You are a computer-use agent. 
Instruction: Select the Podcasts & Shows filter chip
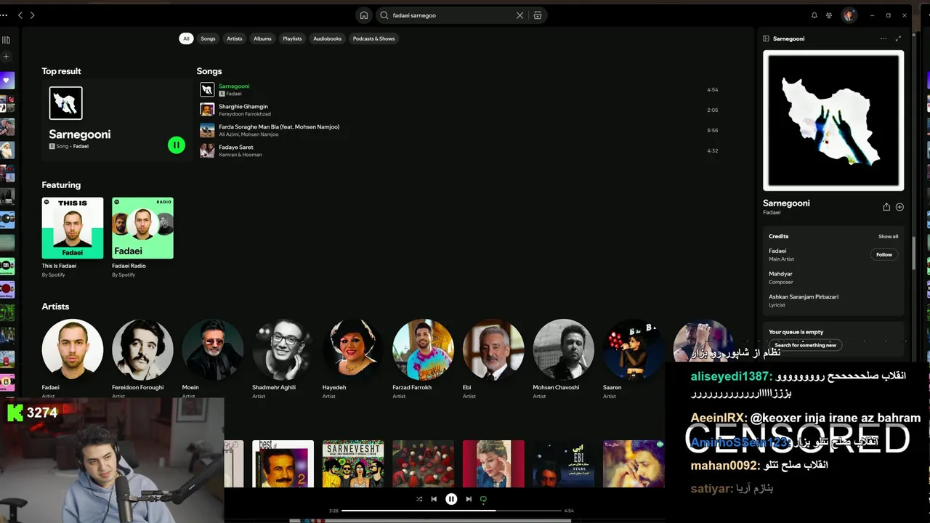click(x=373, y=38)
